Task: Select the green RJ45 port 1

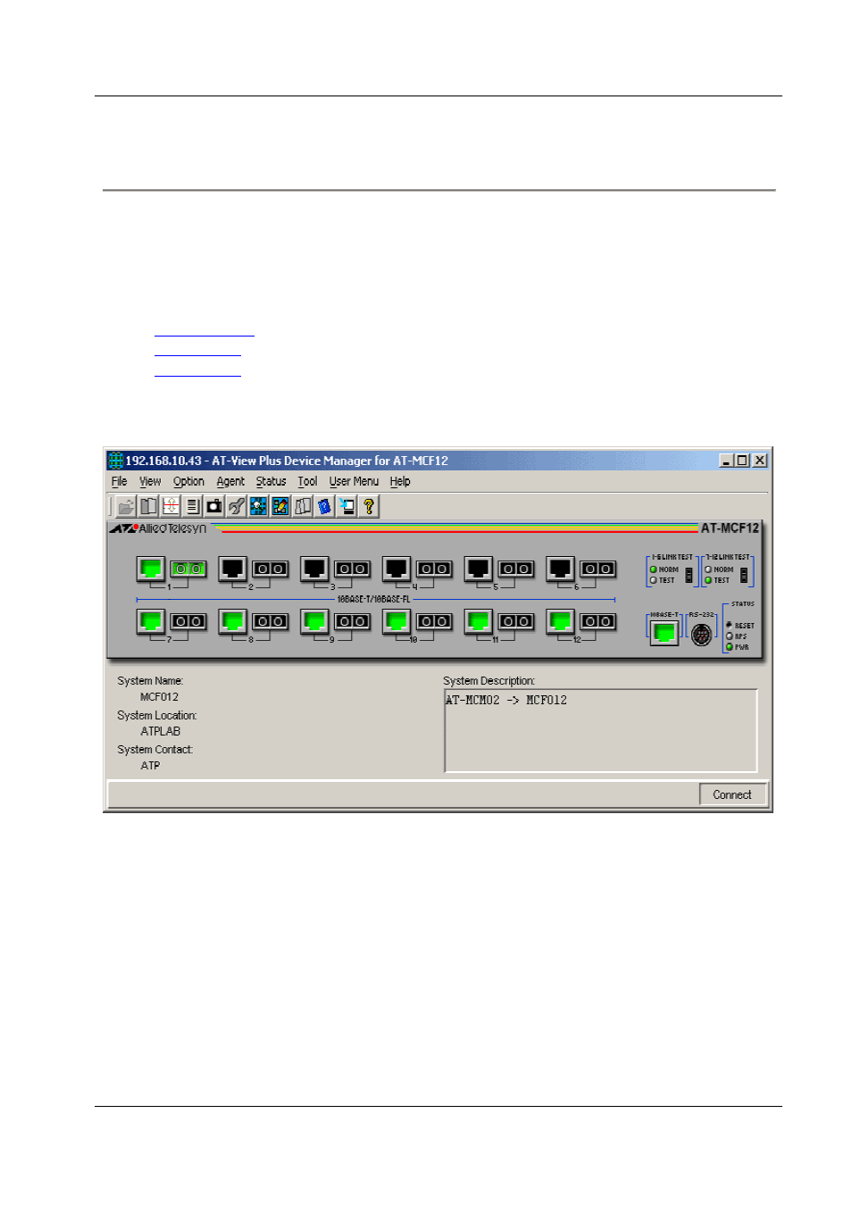Action: pyautogui.click(x=151, y=569)
